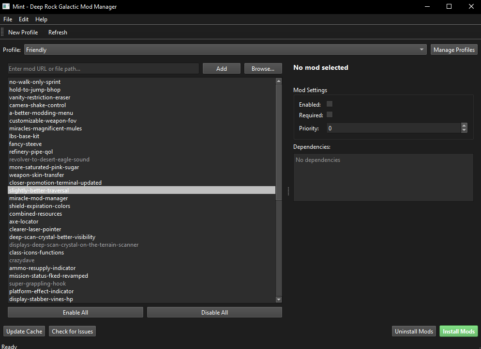
Task: Select clearer-laser-pointer mod
Action: pyautogui.click(x=141, y=229)
